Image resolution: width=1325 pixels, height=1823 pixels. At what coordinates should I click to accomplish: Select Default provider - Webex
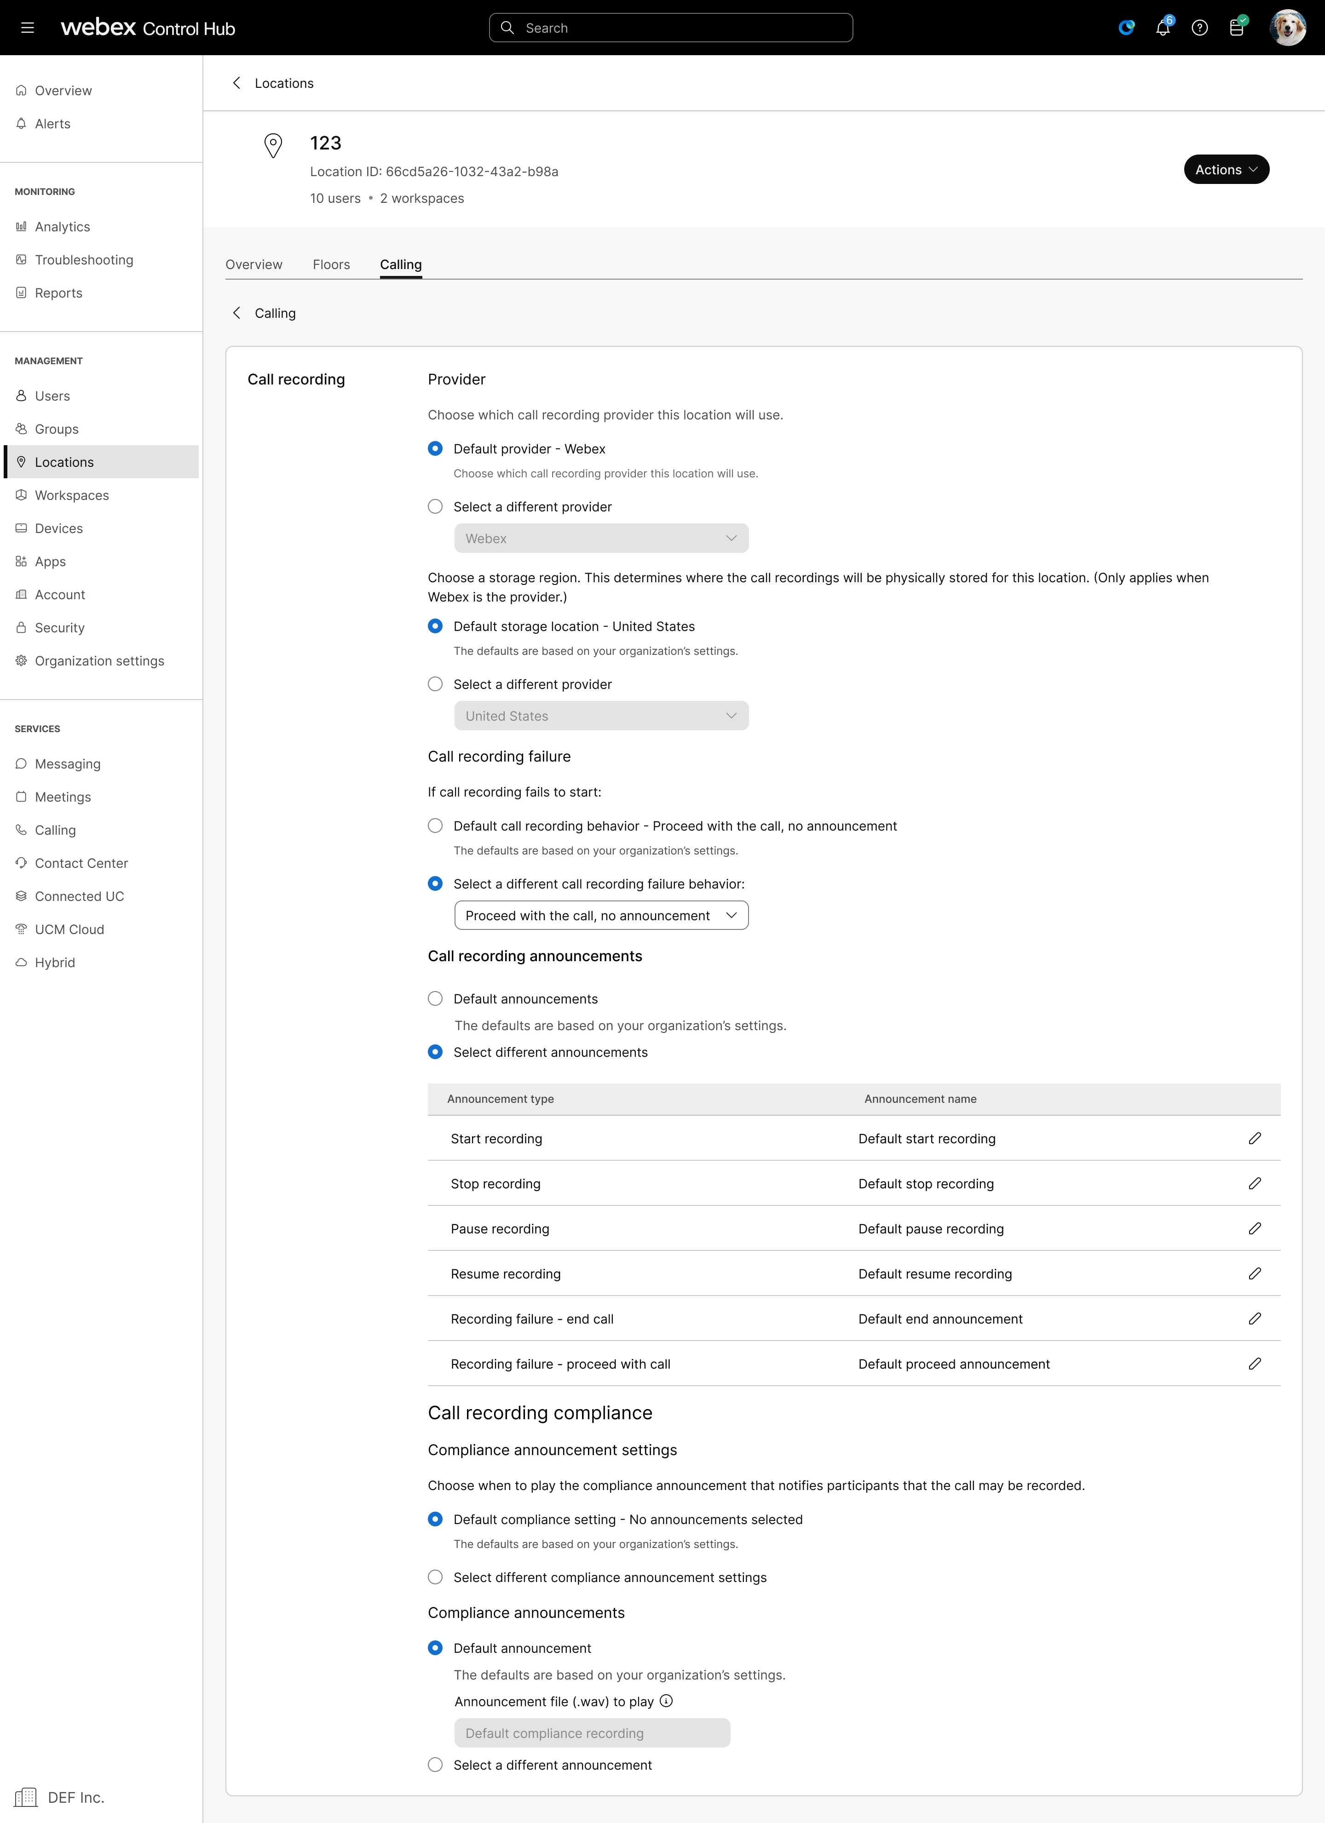click(435, 448)
